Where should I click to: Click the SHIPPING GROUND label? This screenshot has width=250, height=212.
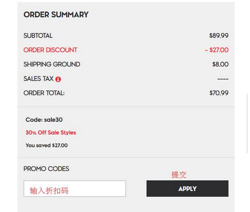click(52, 64)
